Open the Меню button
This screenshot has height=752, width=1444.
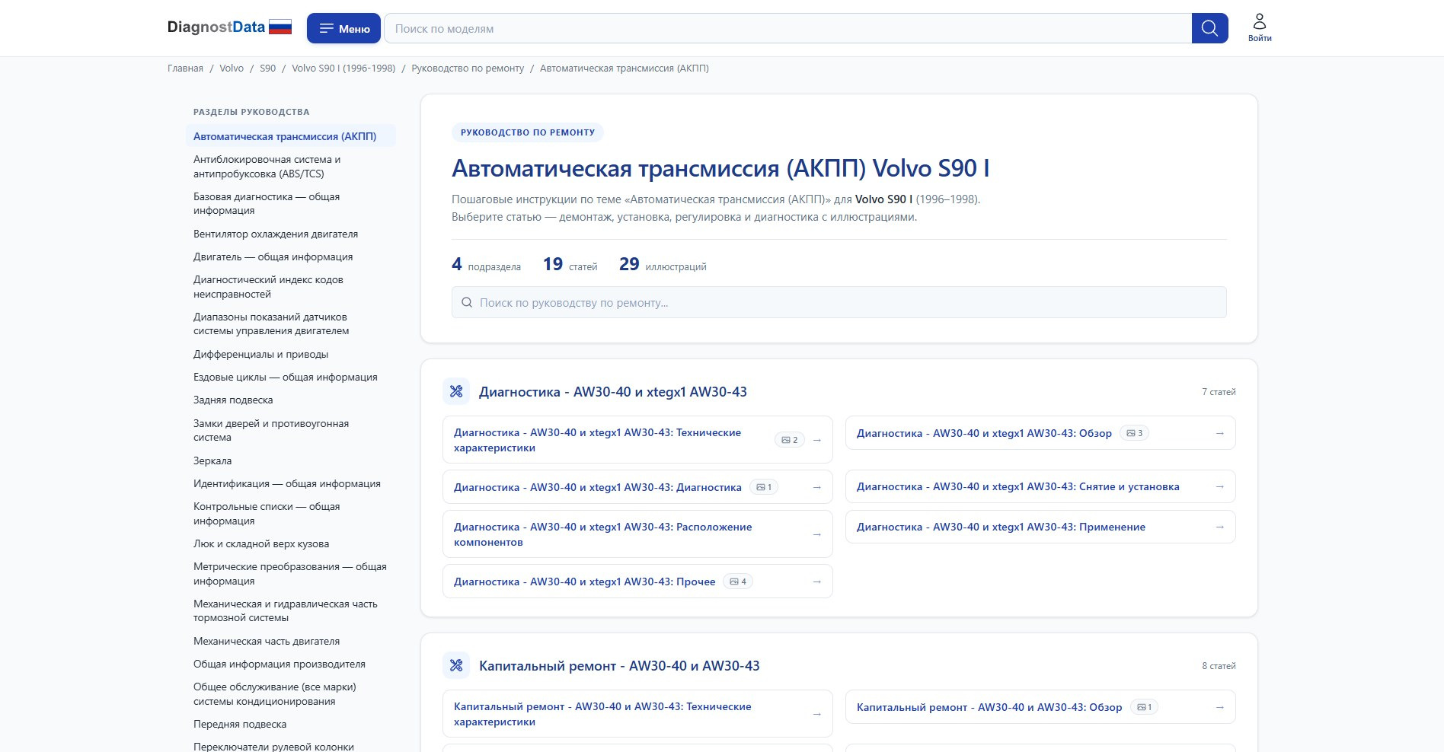click(x=344, y=28)
